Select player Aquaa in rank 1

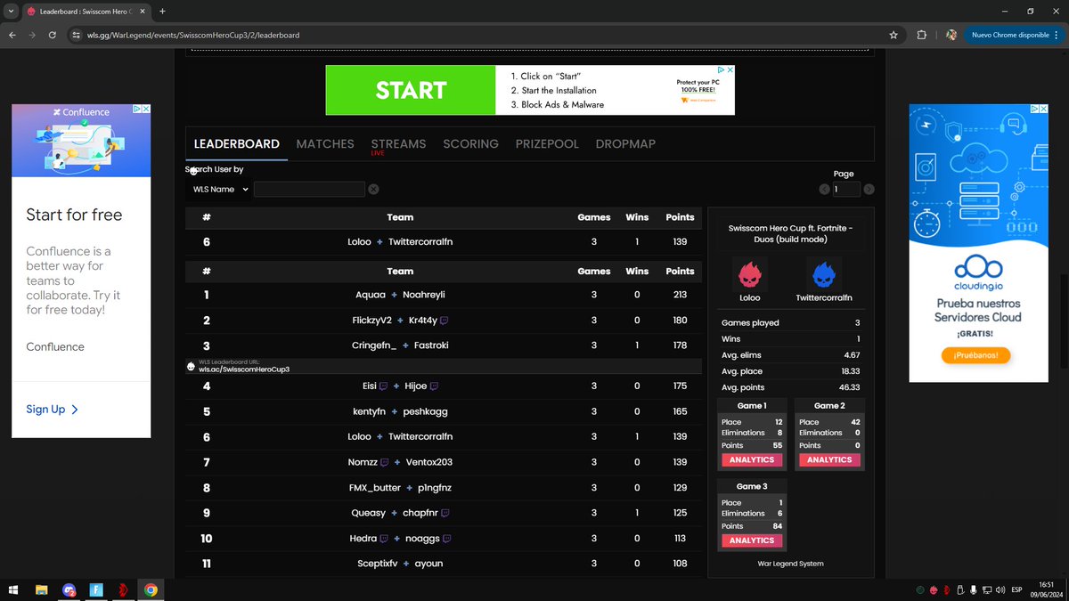click(371, 295)
